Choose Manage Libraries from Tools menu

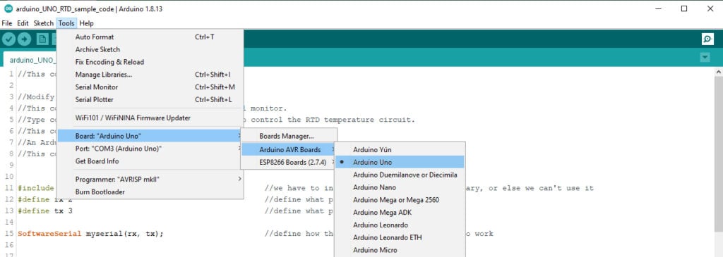(150, 75)
